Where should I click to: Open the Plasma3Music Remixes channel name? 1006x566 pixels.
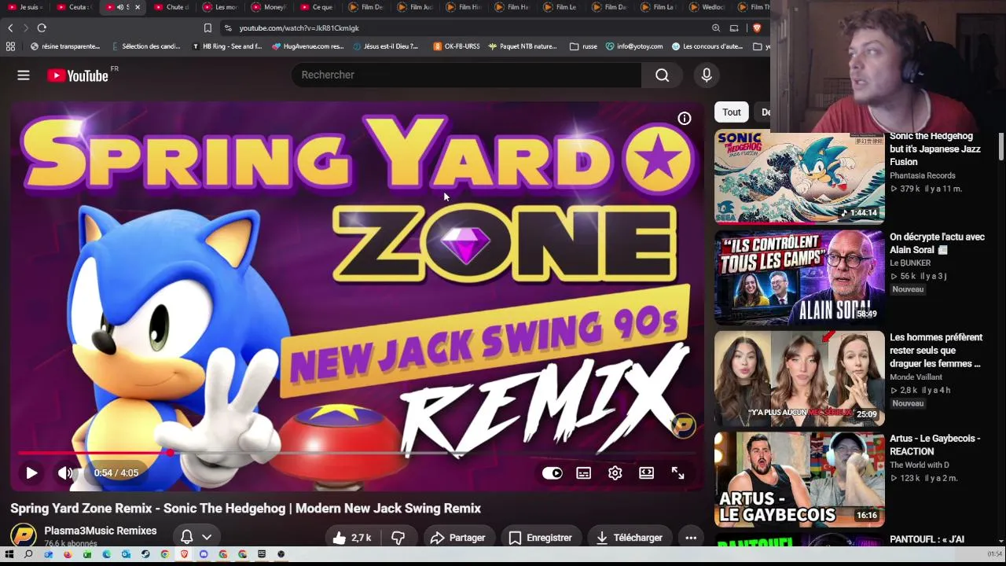[x=101, y=531]
